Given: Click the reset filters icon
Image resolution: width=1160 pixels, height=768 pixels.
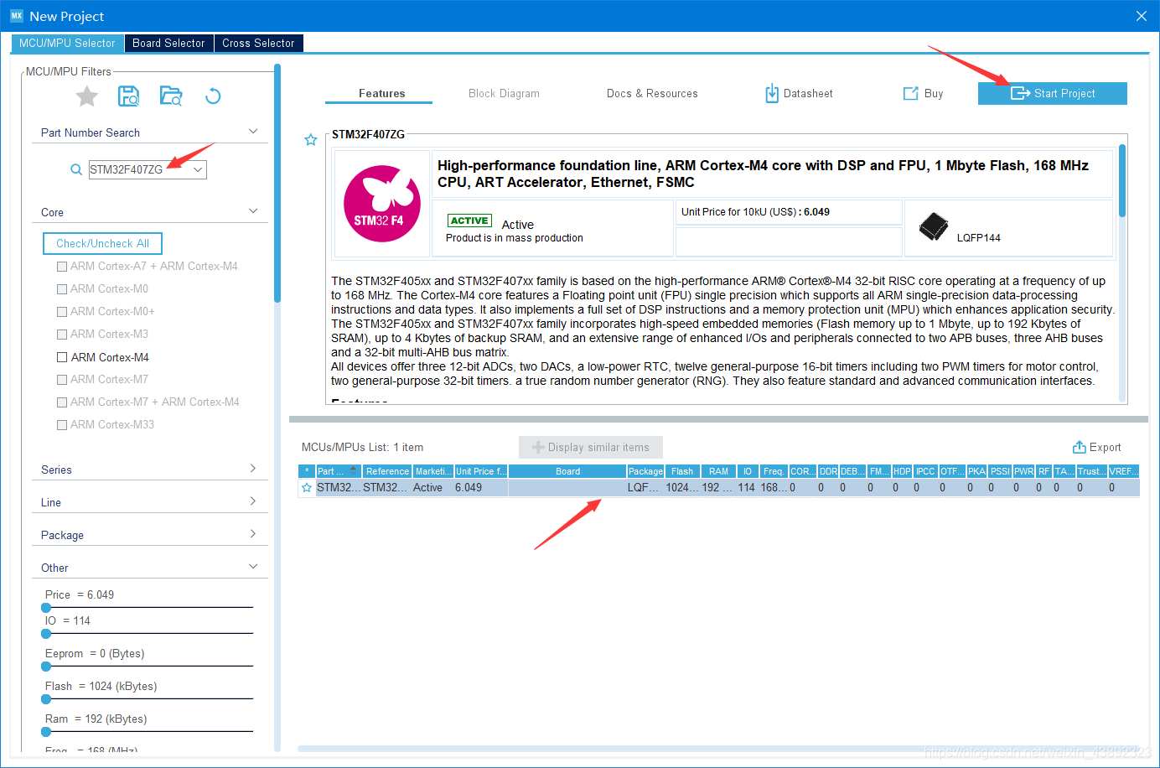Looking at the screenshot, I should click(213, 96).
